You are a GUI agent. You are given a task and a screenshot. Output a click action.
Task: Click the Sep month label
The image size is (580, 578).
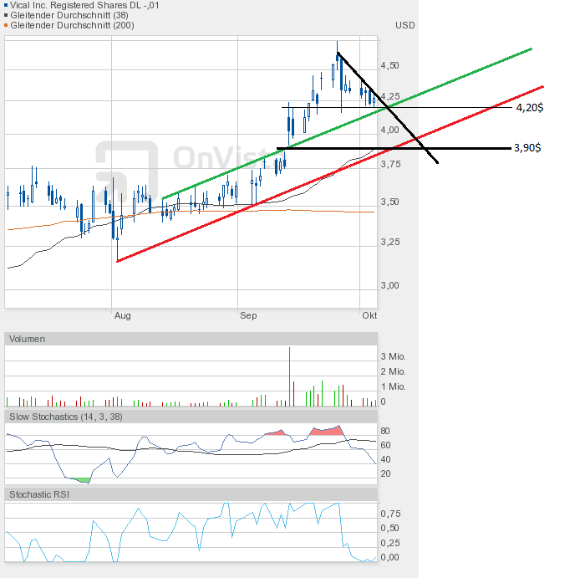[x=248, y=315]
